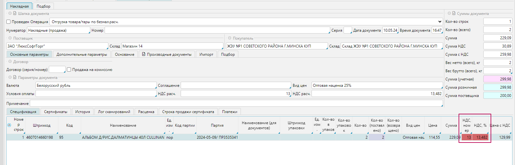Enable Продажа на комиссию checkbox
The image size is (515, 165).
(x=69, y=70)
